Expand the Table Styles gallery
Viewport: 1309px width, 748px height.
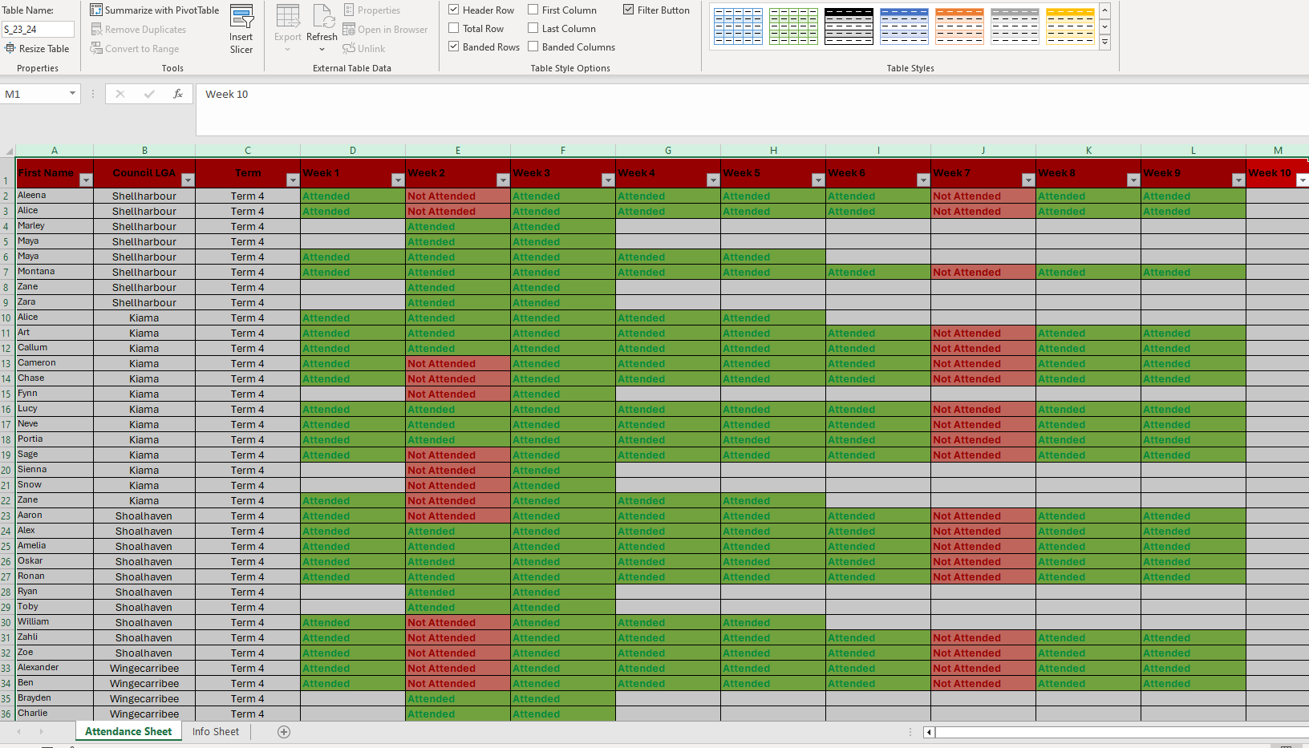pyautogui.click(x=1104, y=42)
